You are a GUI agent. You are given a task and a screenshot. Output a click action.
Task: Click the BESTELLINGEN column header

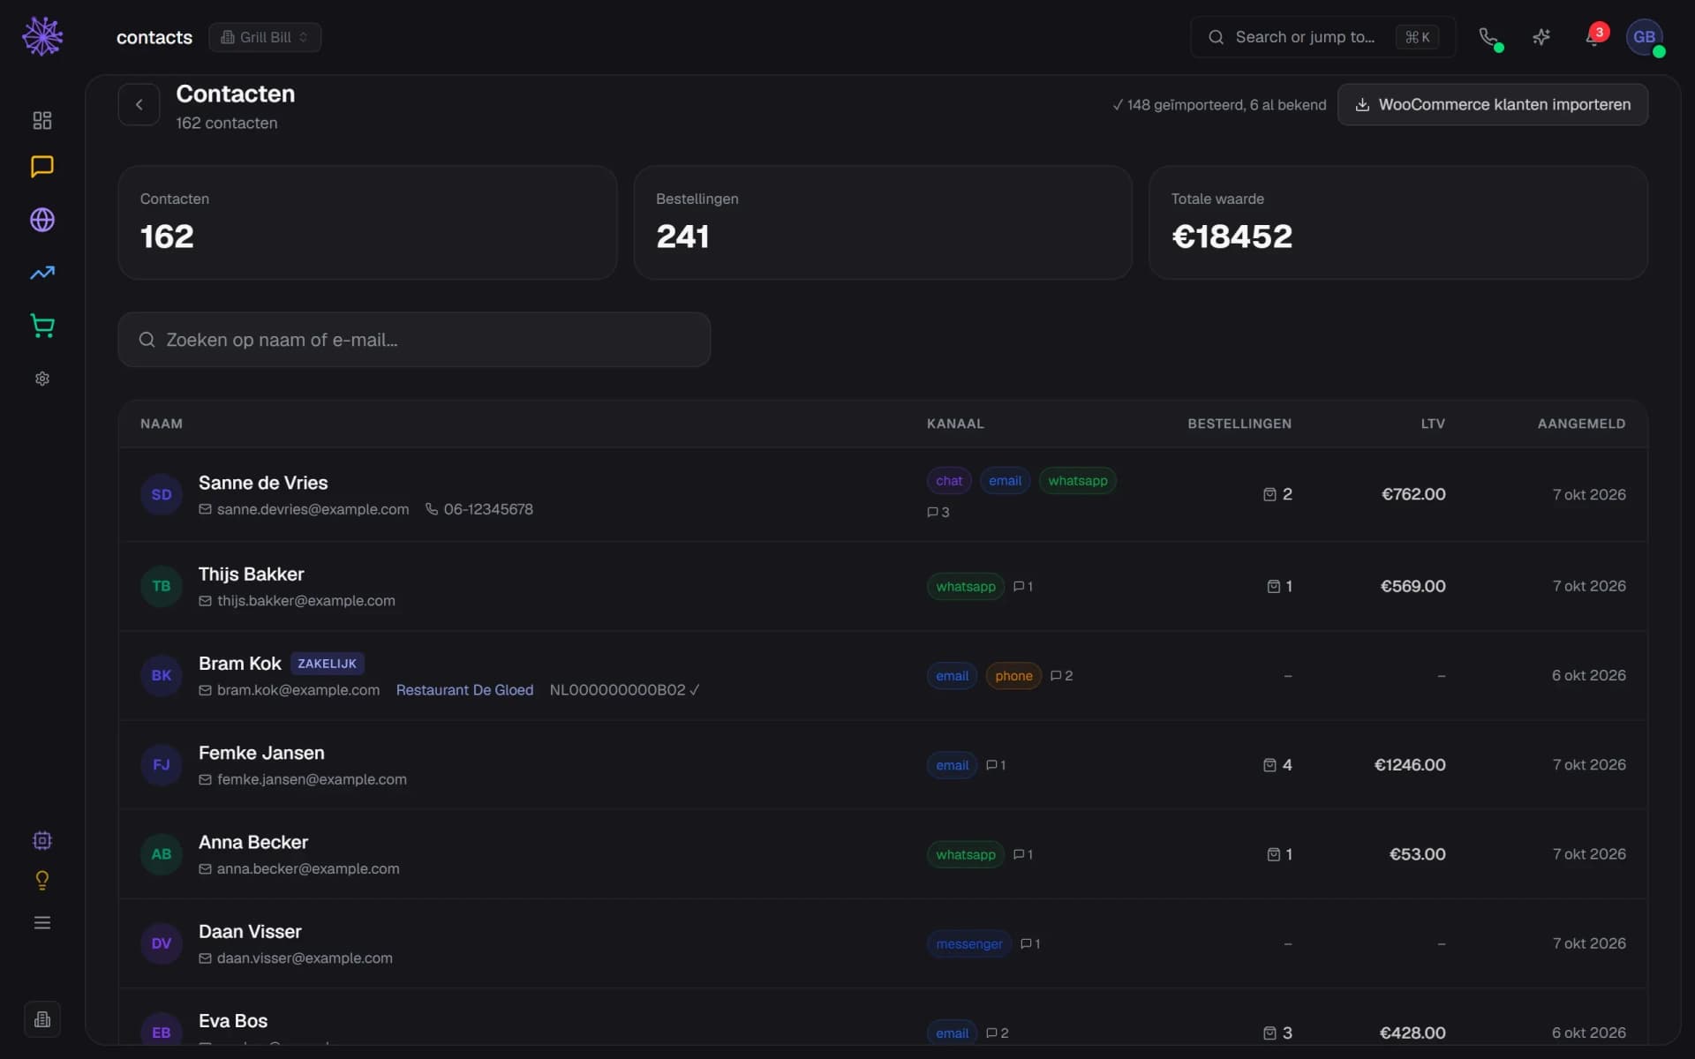point(1239,424)
